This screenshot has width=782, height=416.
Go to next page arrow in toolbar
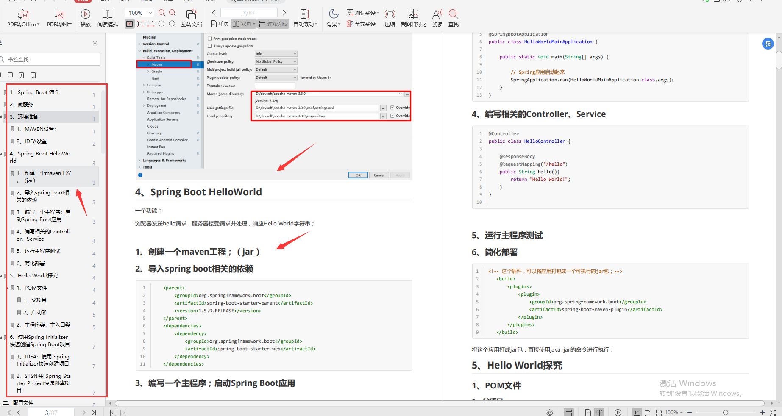[x=284, y=13]
